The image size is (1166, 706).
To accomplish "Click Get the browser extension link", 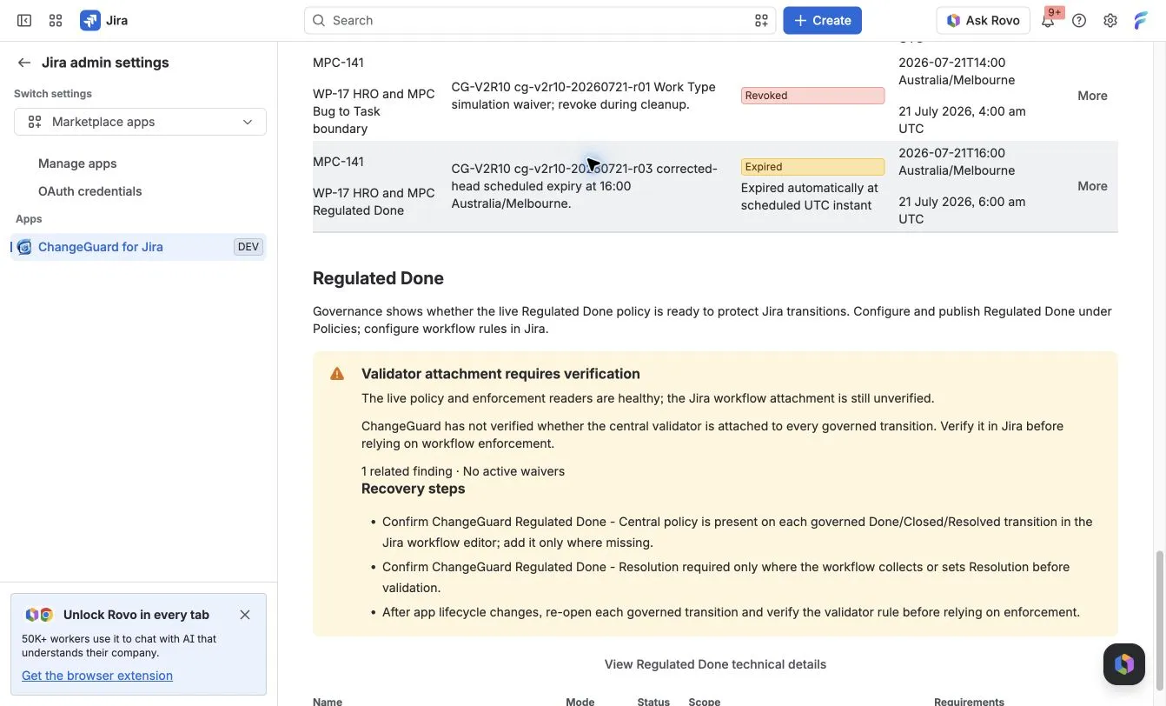I will click(x=97, y=676).
